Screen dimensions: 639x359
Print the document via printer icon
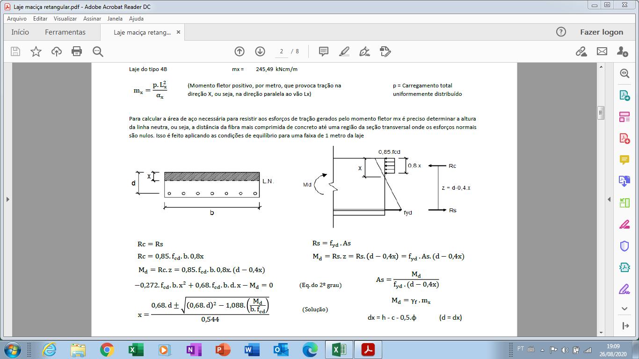tap(77, 51)
